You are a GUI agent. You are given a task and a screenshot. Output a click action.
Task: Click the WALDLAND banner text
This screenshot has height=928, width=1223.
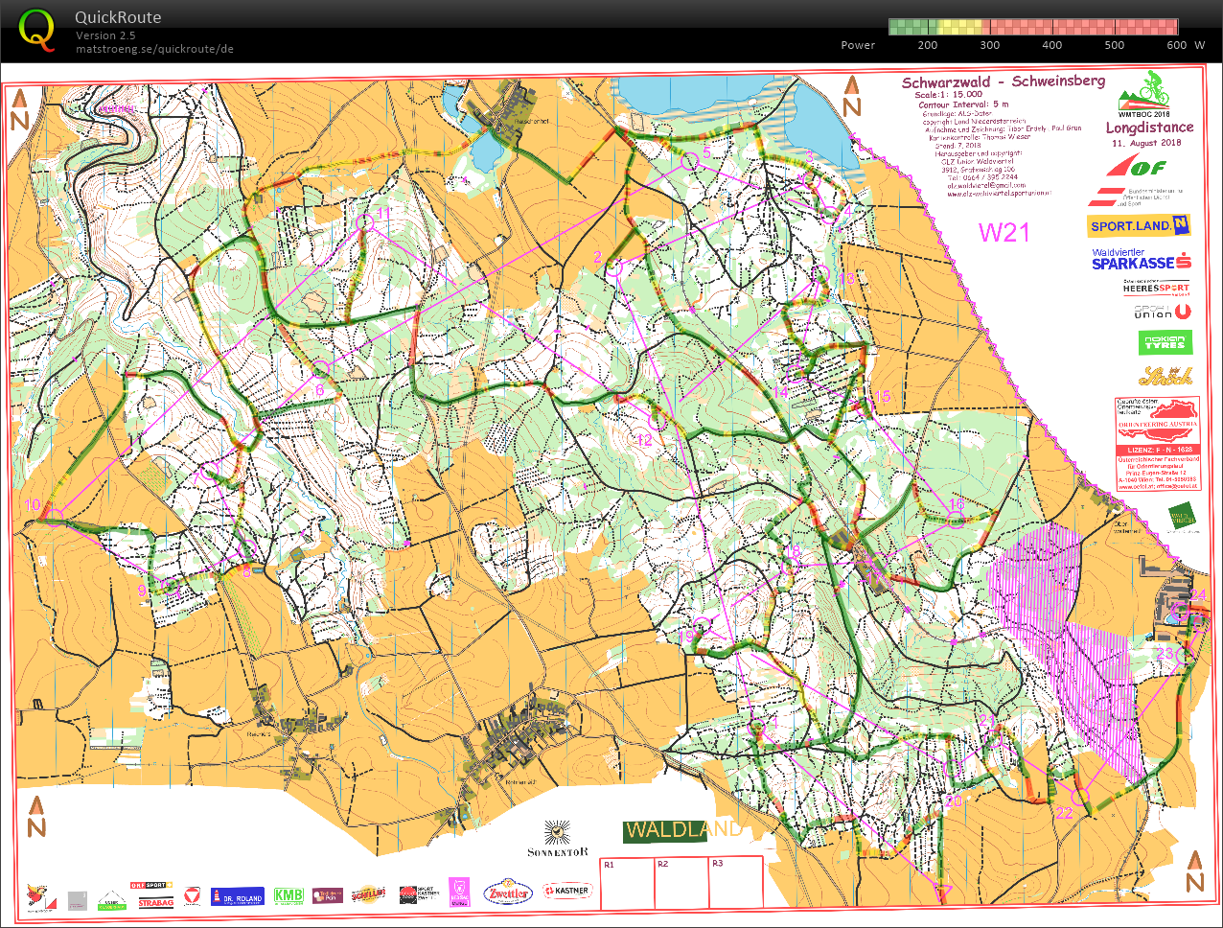pyautogui.click(x=682, y=830)
